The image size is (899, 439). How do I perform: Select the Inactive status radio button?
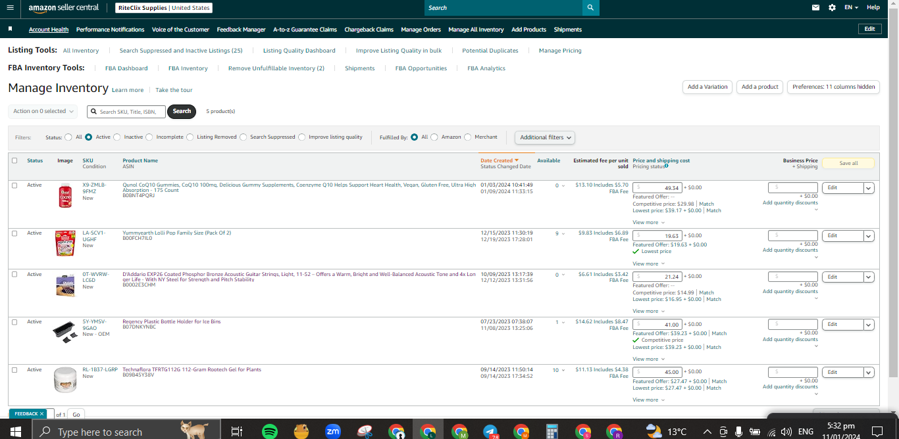point(117,137)
